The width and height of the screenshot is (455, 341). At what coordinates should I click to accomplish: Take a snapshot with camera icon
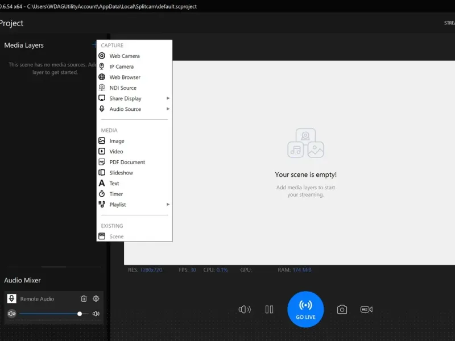(x=342, y=309)
